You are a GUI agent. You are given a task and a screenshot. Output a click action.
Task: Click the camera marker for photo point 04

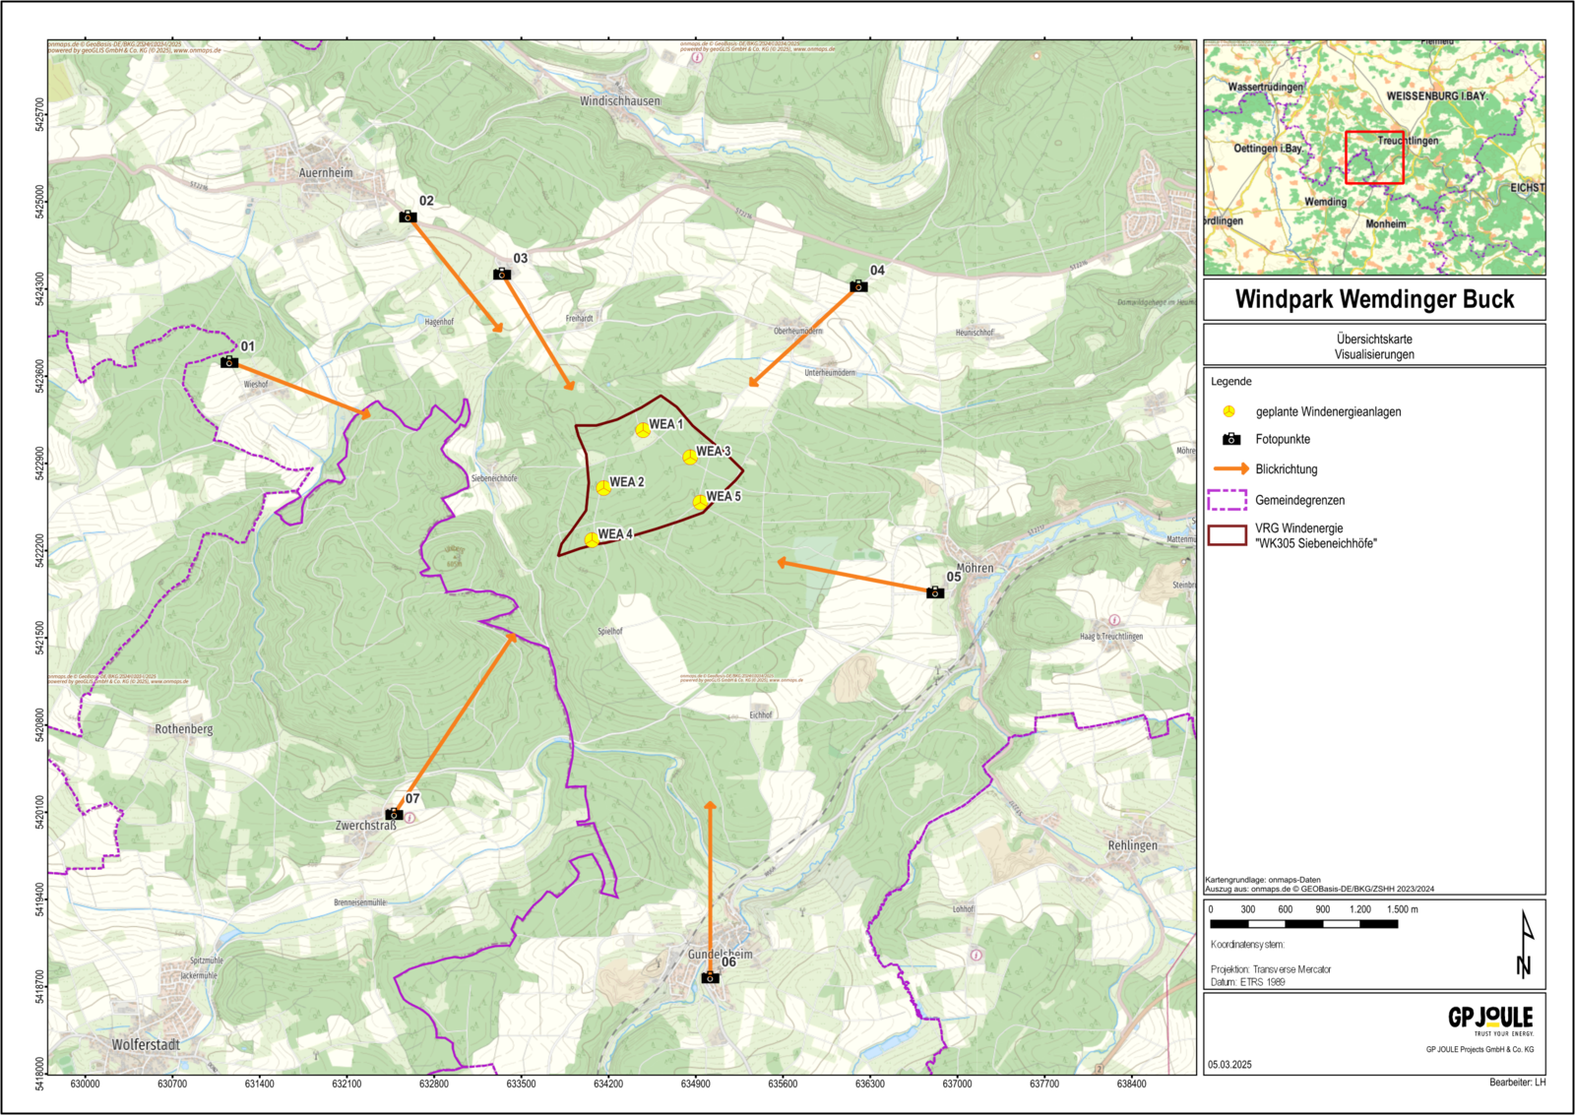[858, 286]
